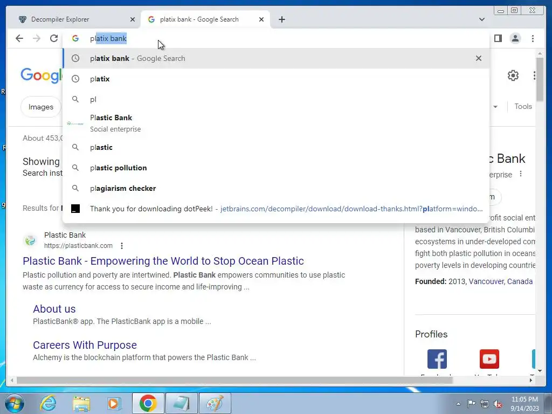The width and height of the screenshot is (552, 414).
Task: Choose the 'plagiarism checker' suggestion
Action: pyautogui.click(x=275, y=188)
